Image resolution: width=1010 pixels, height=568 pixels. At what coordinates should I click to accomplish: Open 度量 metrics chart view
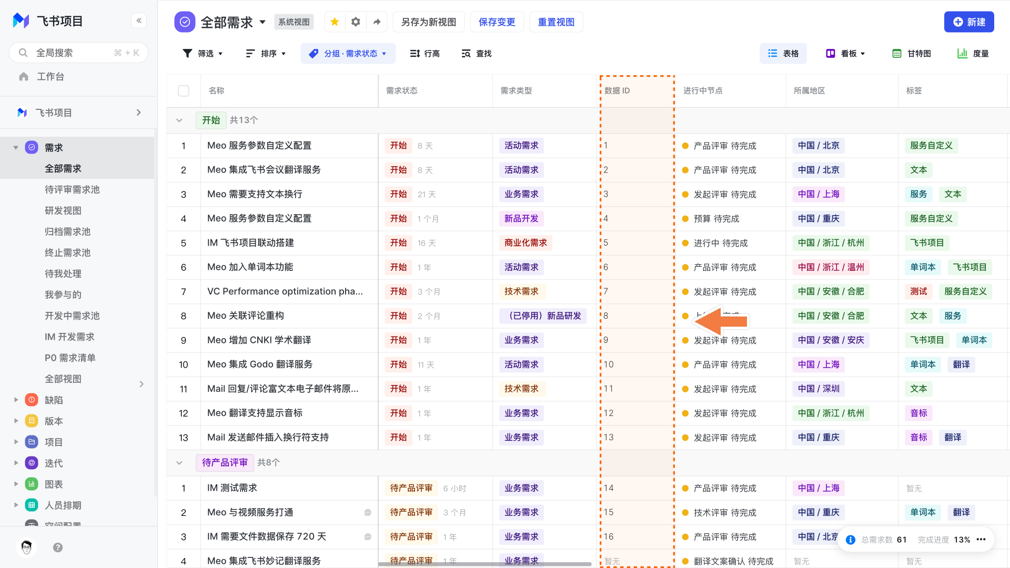(x=973, y=54)
